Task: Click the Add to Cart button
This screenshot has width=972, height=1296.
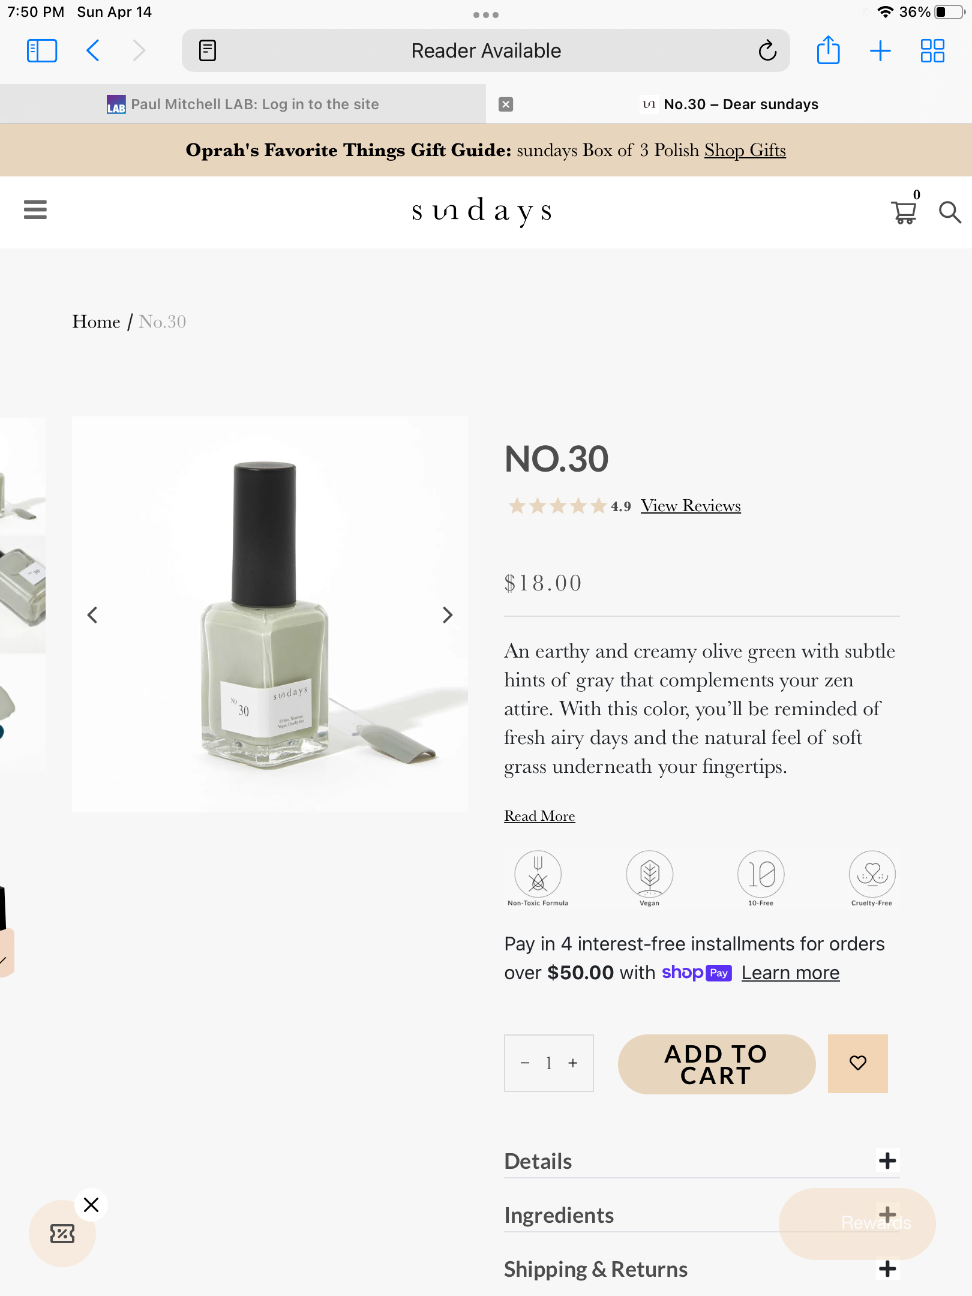Action: [716, 1064]
